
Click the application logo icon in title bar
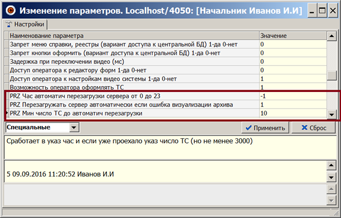[x=11, y=10]
